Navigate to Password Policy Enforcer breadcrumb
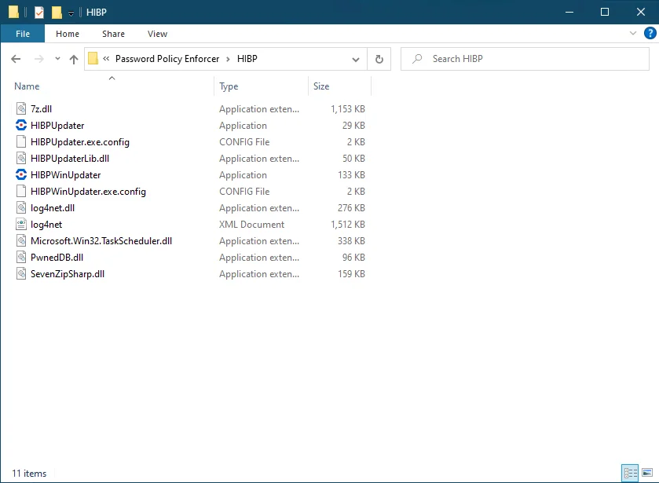The width and height of the screenshot is (659, 483). pyautogui.click(x=167, y=59)
